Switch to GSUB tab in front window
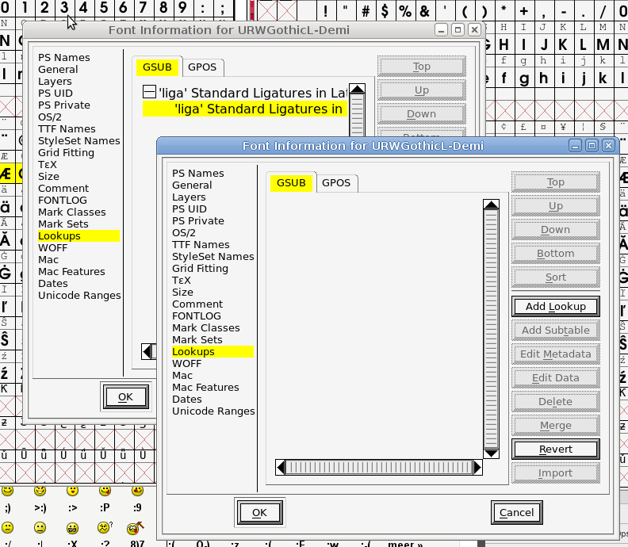Viewport: 628px width, 547px height. pyautogui.click(x=291, y=183)
